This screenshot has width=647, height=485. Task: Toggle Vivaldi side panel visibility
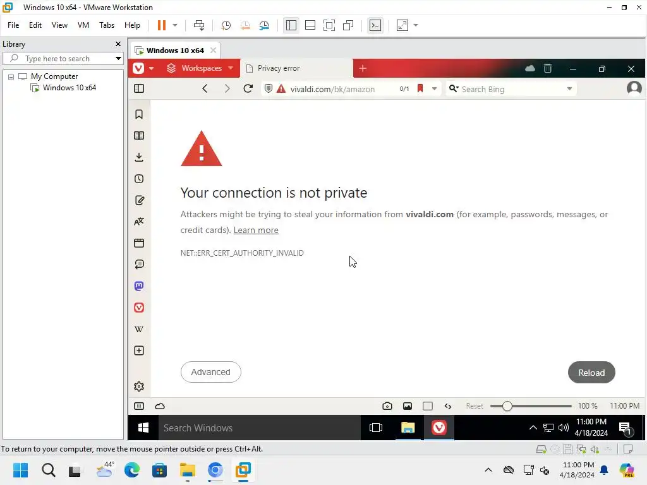coord(139,88)
